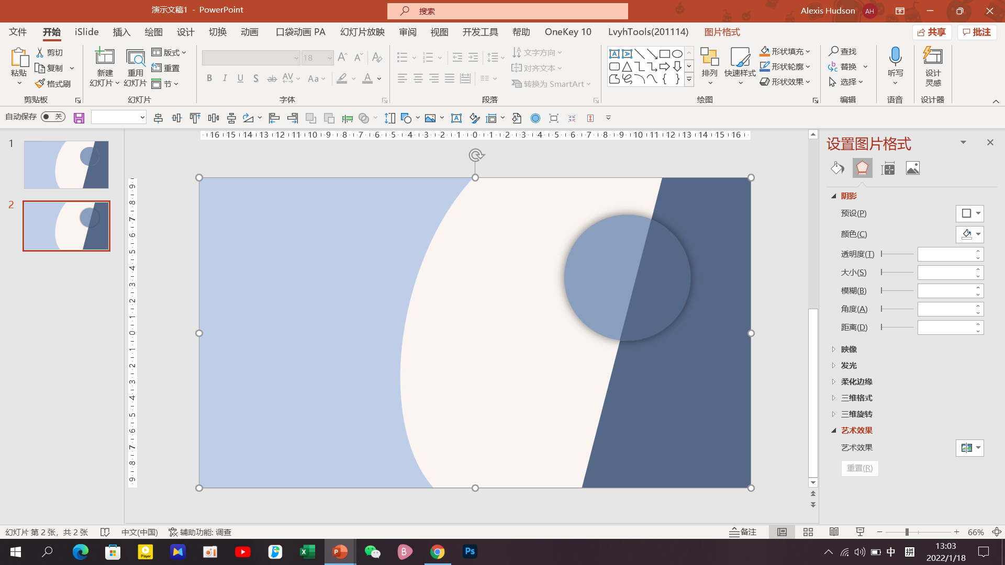This screenshot has width=1005, height=565.
Task: Open the 艺术效果 artistic effects dropdown
Action: point(970,448)
